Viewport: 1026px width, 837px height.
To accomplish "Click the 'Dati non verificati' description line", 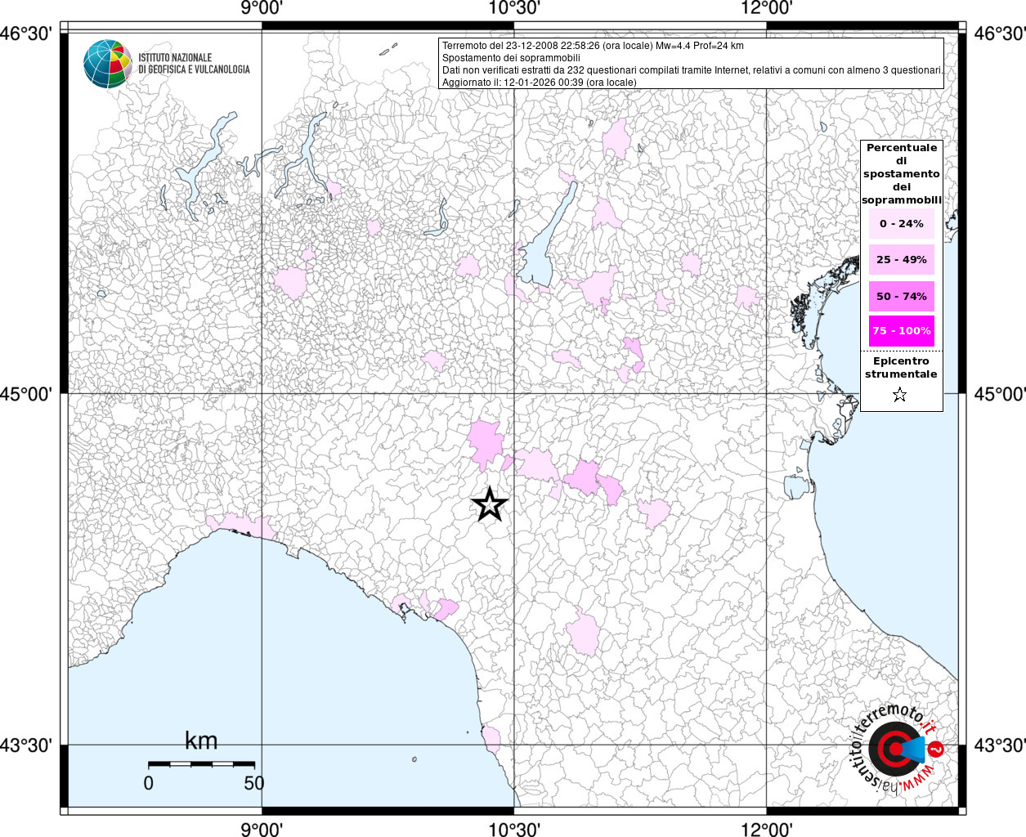I will pos(692,70).
